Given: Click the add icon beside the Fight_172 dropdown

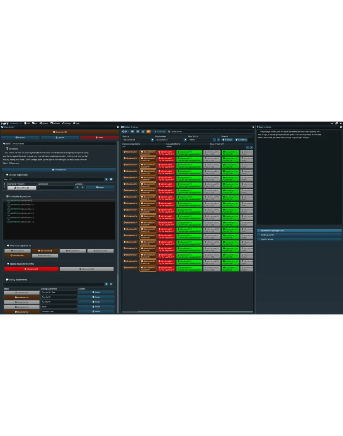Looking at the screenshot, I should click(111, 179).
